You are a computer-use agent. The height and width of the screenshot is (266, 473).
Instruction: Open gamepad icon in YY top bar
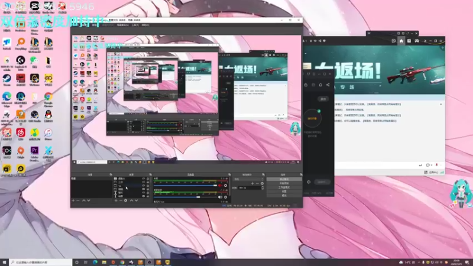[x=417, y=41]
